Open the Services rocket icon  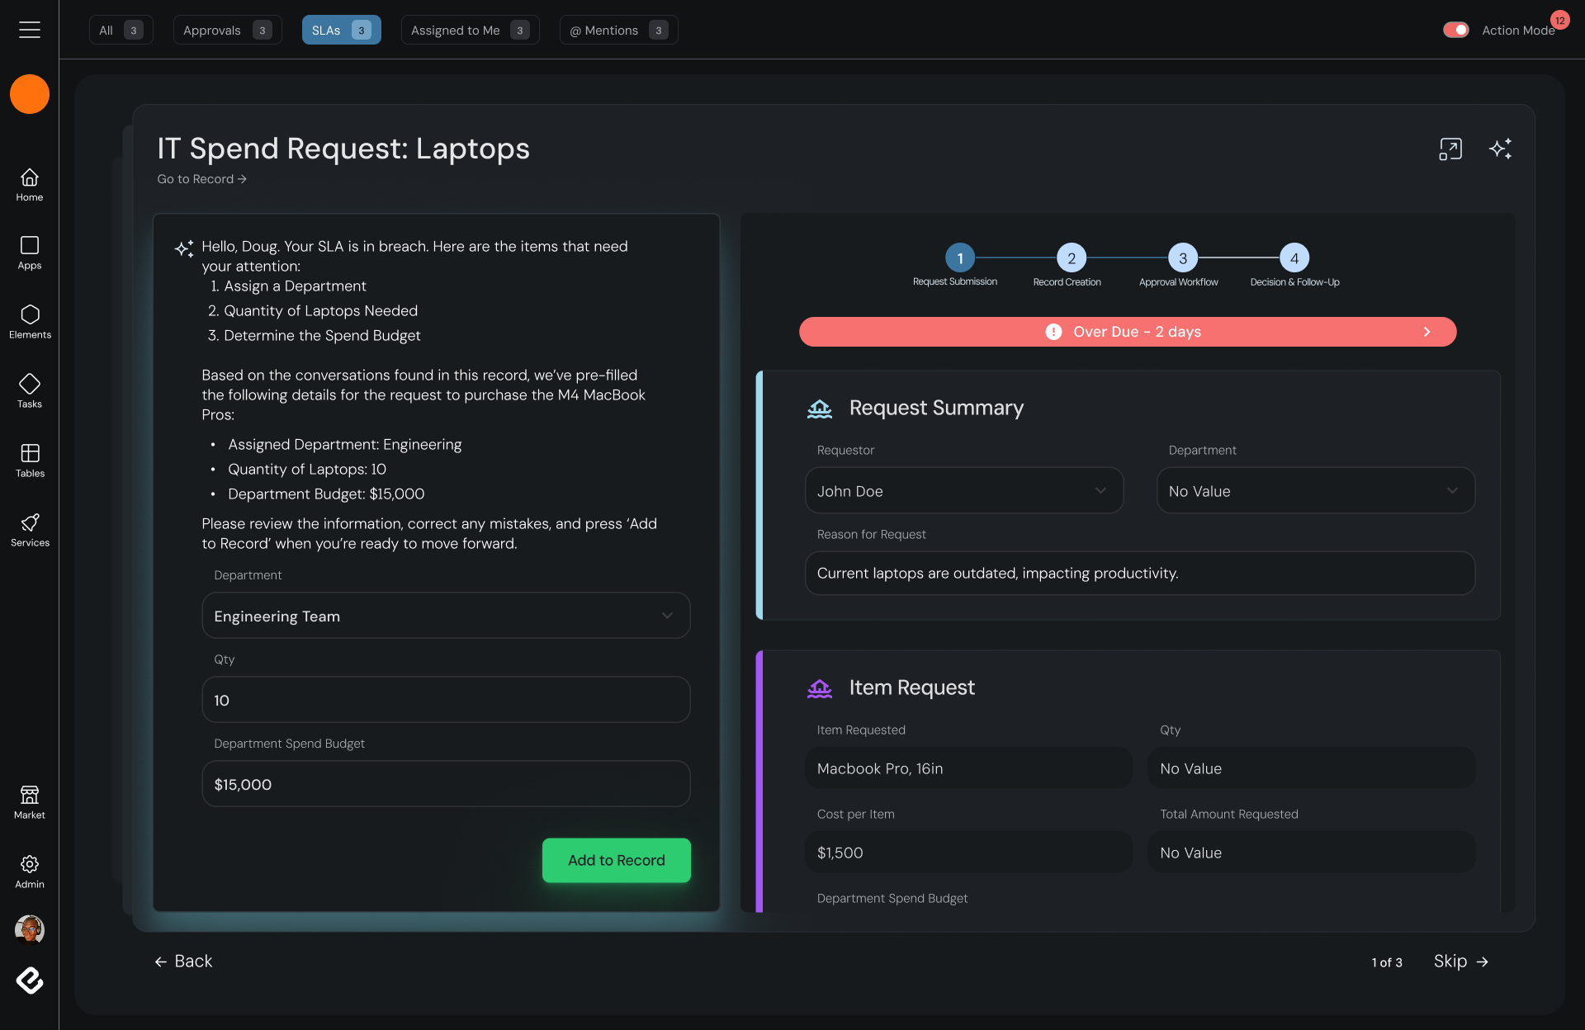(30, 529)
